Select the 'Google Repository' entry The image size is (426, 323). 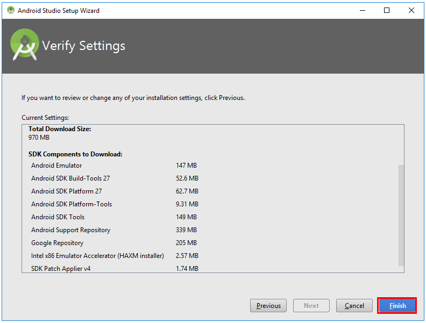tap(58, 243)
